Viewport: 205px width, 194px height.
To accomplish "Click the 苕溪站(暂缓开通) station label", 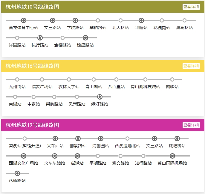I will point(25,146).
